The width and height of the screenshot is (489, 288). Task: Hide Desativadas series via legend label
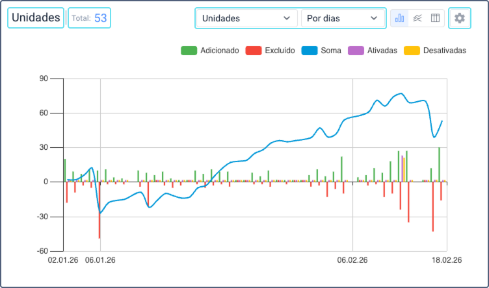pos(444,51)
